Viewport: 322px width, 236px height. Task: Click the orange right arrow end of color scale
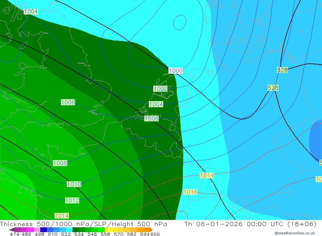(x=152, y=230)
